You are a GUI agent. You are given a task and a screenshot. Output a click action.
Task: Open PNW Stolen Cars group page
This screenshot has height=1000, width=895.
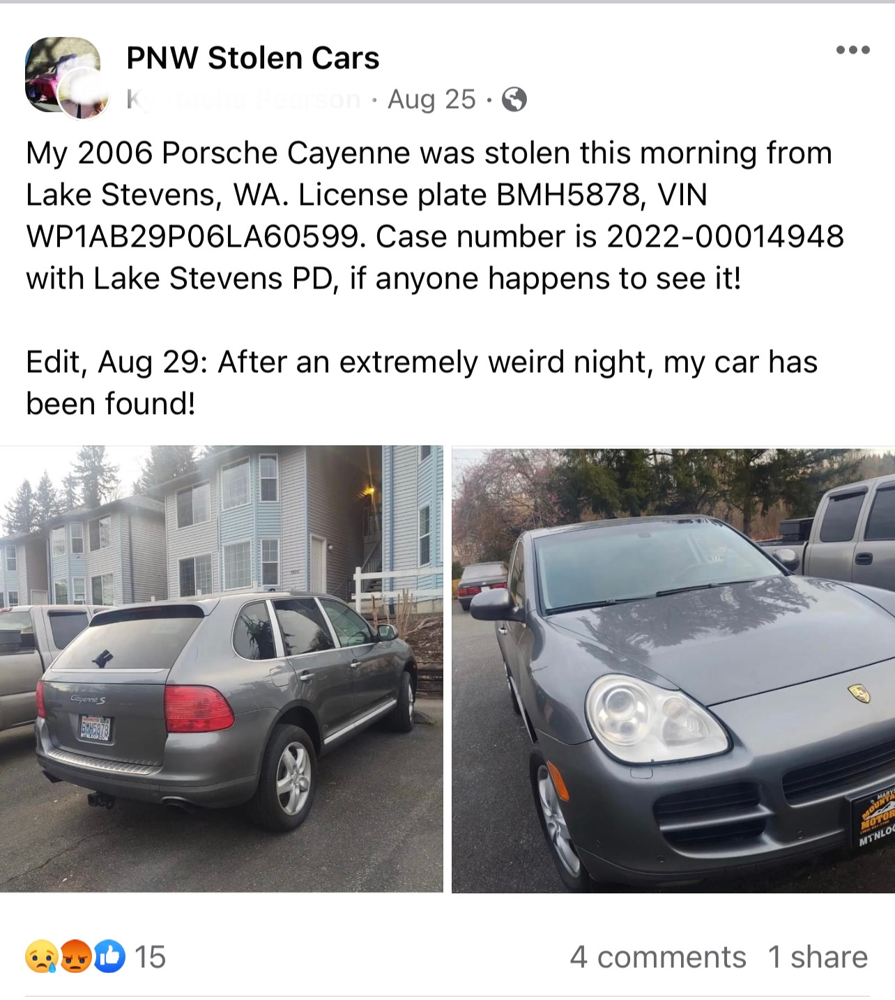pos(252,58)
